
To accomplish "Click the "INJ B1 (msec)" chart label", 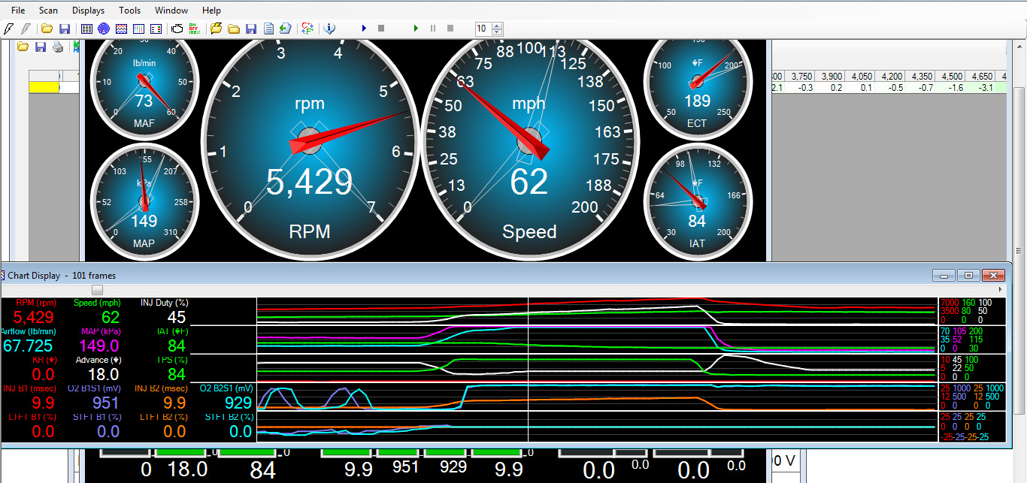I will pos(30,388).
